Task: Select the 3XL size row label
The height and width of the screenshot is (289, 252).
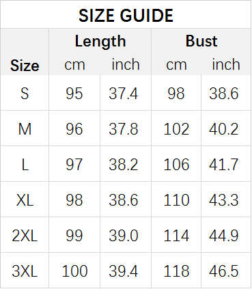Action: pyautogui.click(x=25, y=271)
